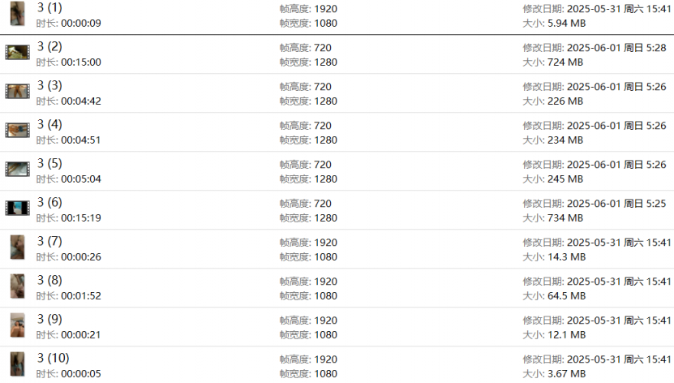Click the file name "3 (10)"

point(53,358)
